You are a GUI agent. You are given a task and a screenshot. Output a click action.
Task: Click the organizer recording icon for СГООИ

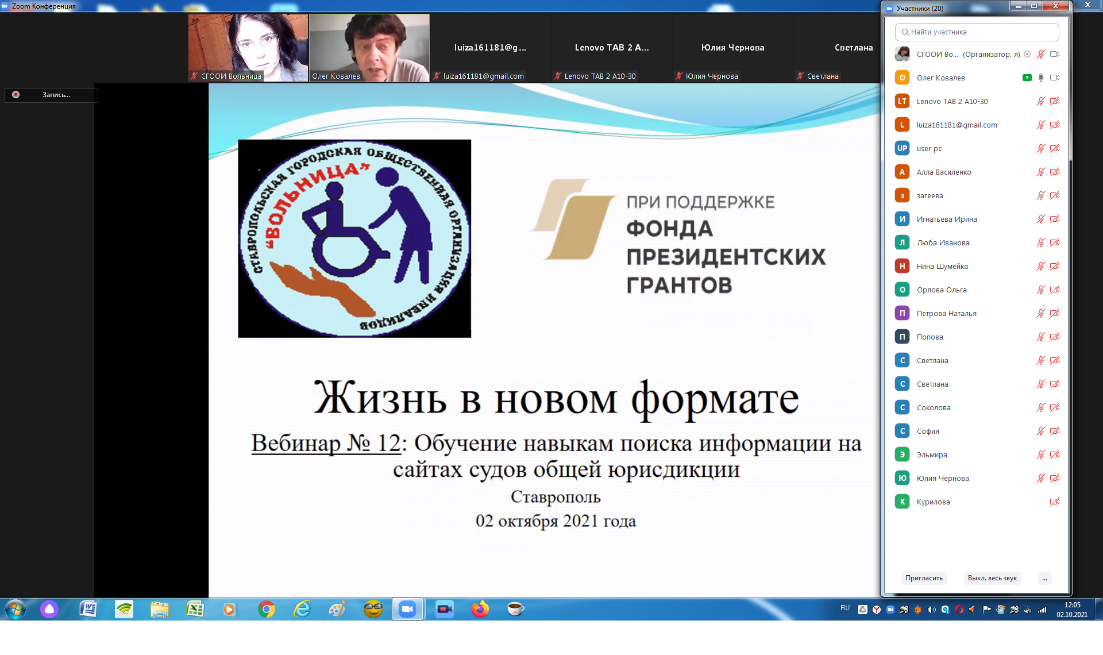[x=1027, y=54]
